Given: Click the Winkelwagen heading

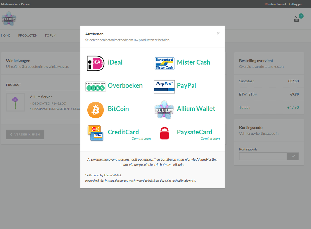Looking at the screenshot, I should (x=18, y=61).
